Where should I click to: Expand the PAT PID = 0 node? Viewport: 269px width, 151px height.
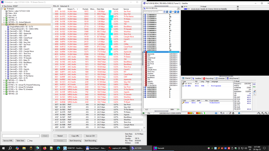point(4,18)
